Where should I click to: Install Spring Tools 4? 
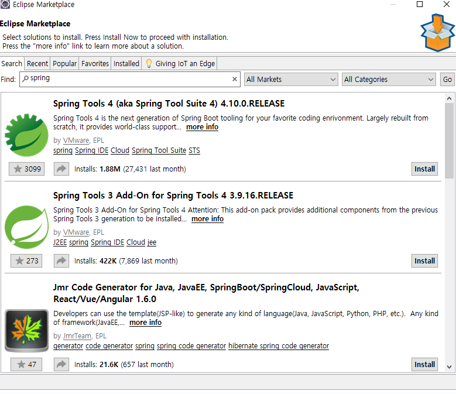click(x=424, y=169)
